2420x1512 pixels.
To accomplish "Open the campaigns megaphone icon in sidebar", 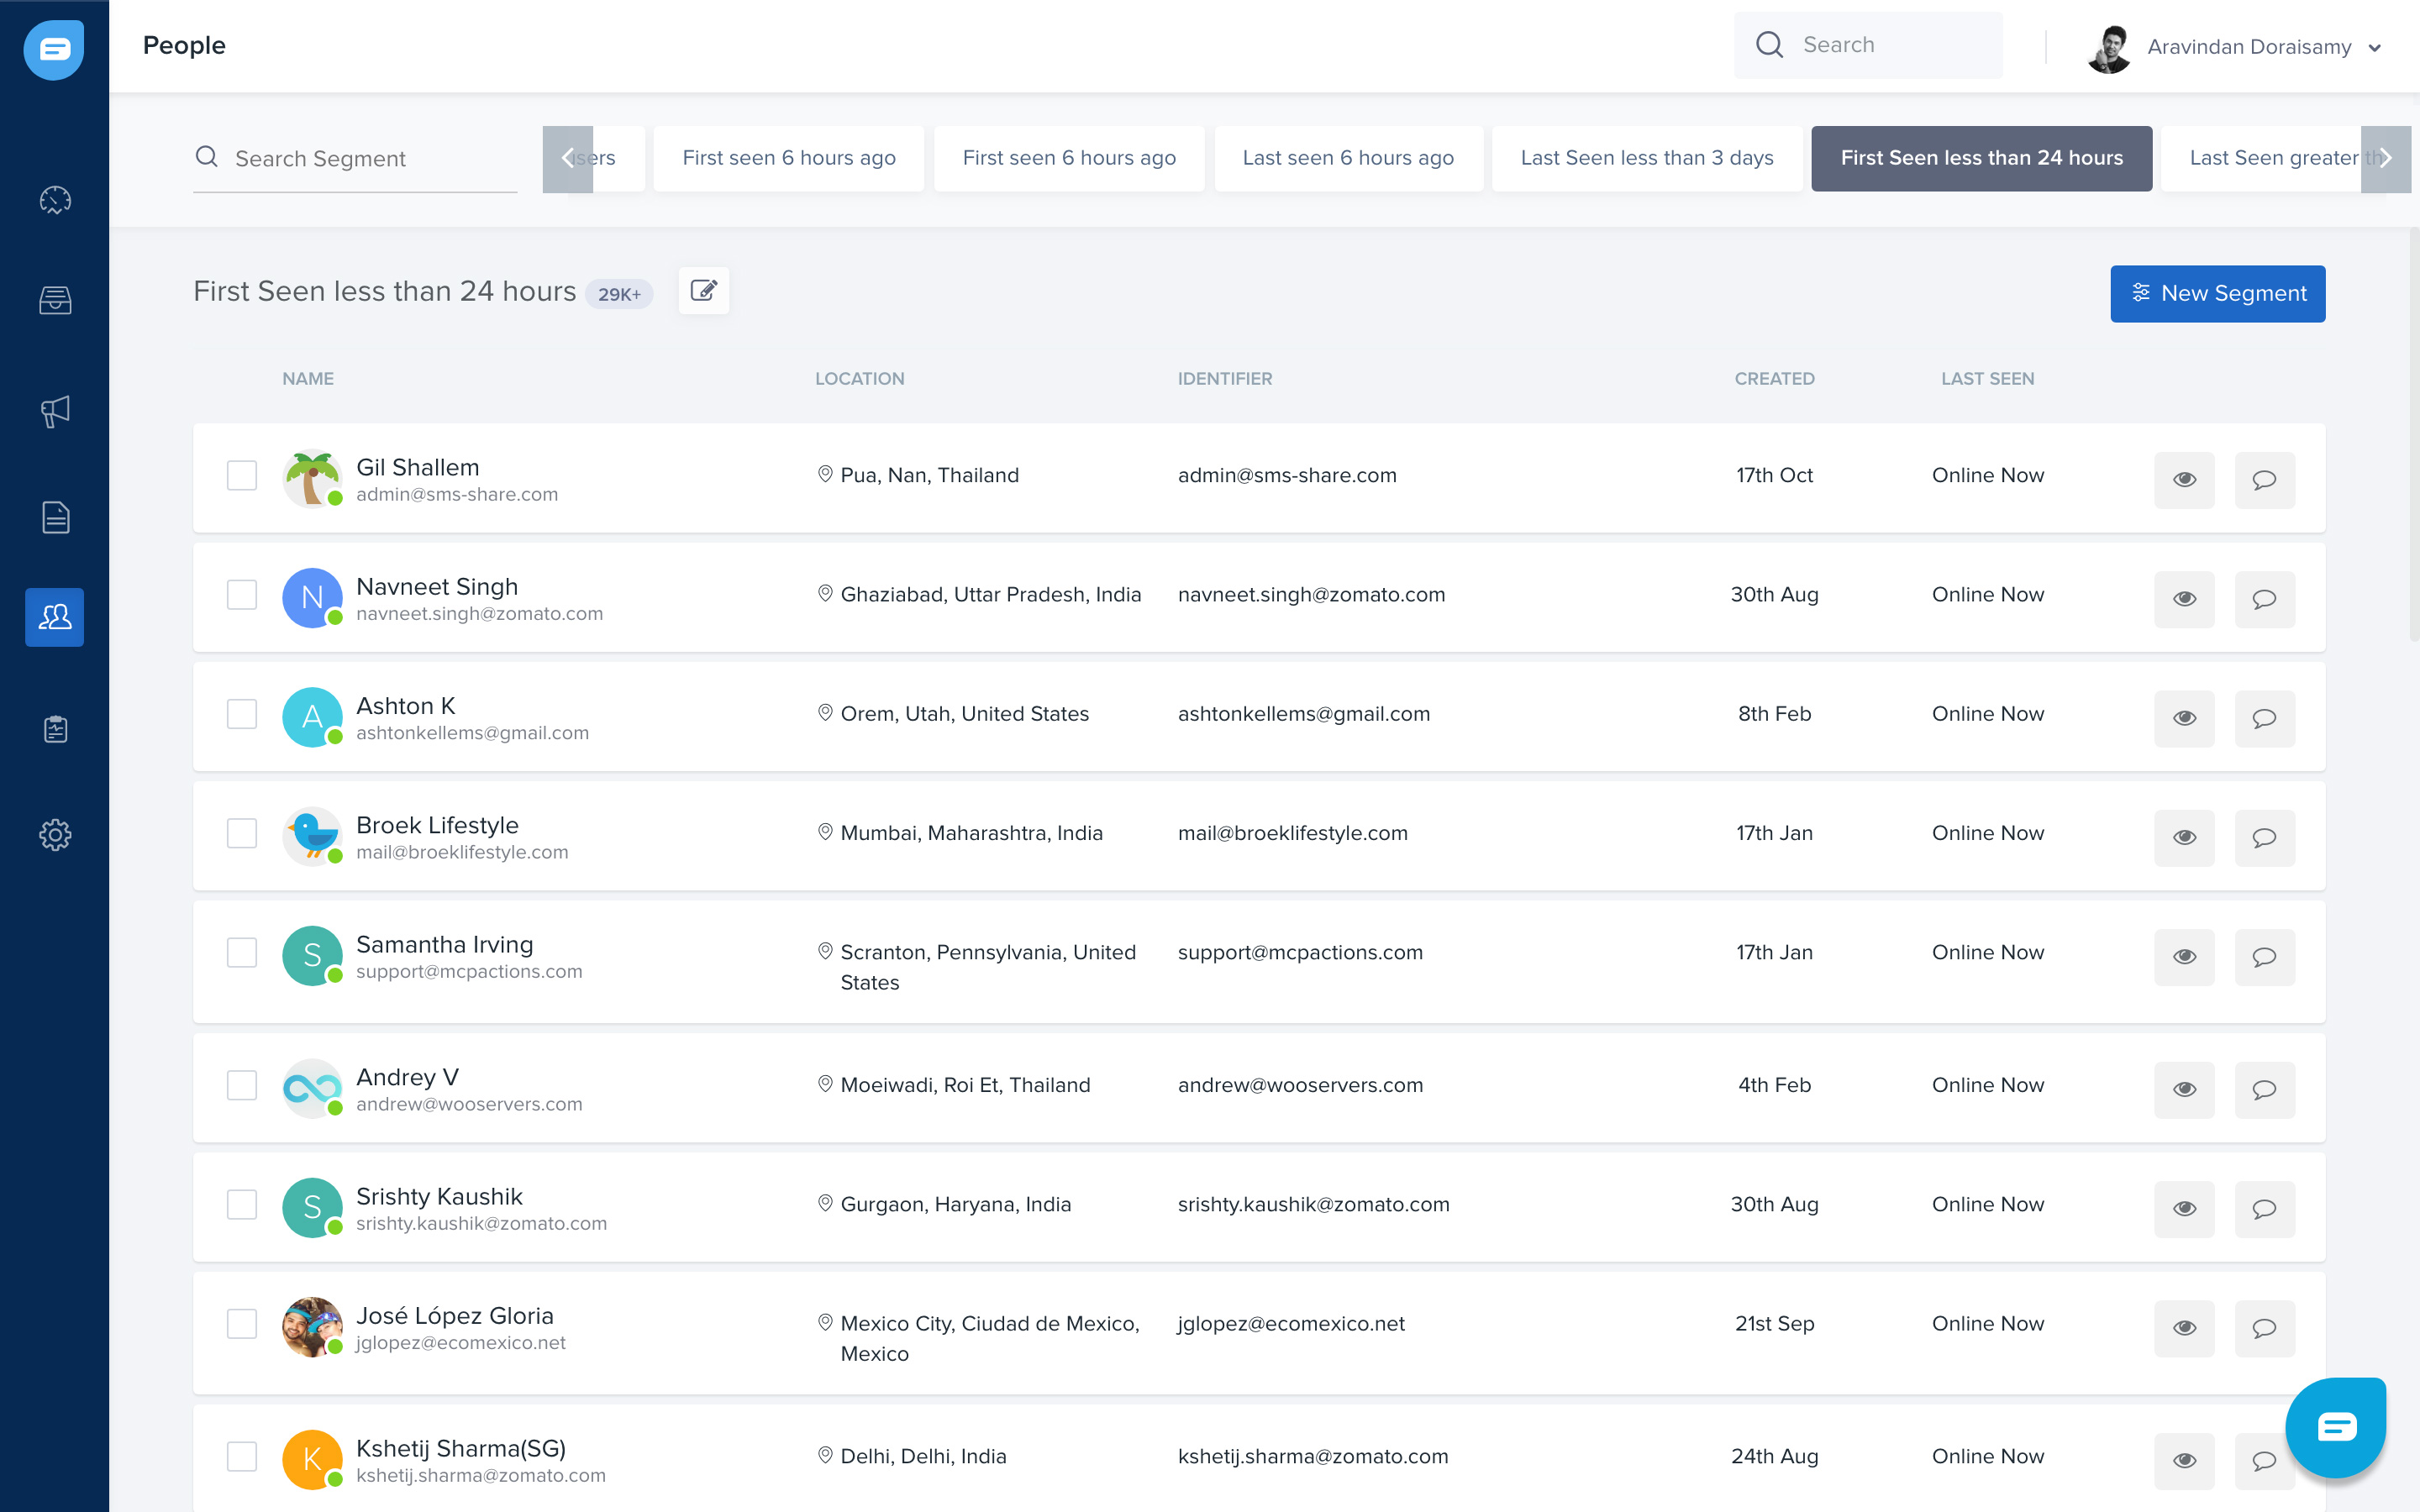I will 55,411.
